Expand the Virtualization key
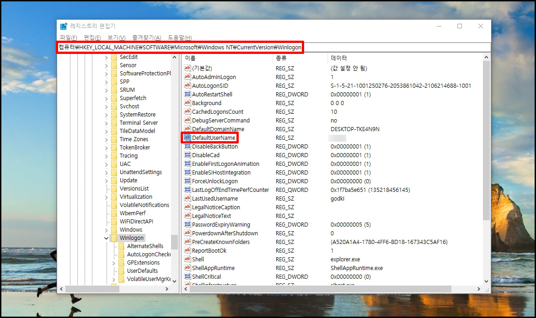This screenshot has height=318, width=536. (x=106, y=197)
